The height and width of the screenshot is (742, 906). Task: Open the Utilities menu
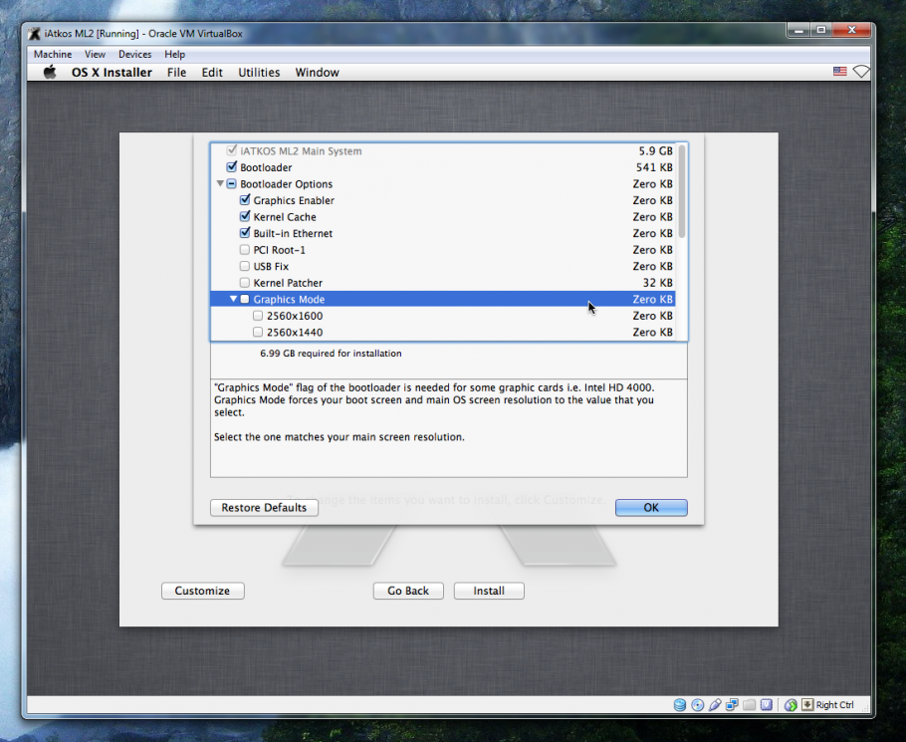[259, 73]
